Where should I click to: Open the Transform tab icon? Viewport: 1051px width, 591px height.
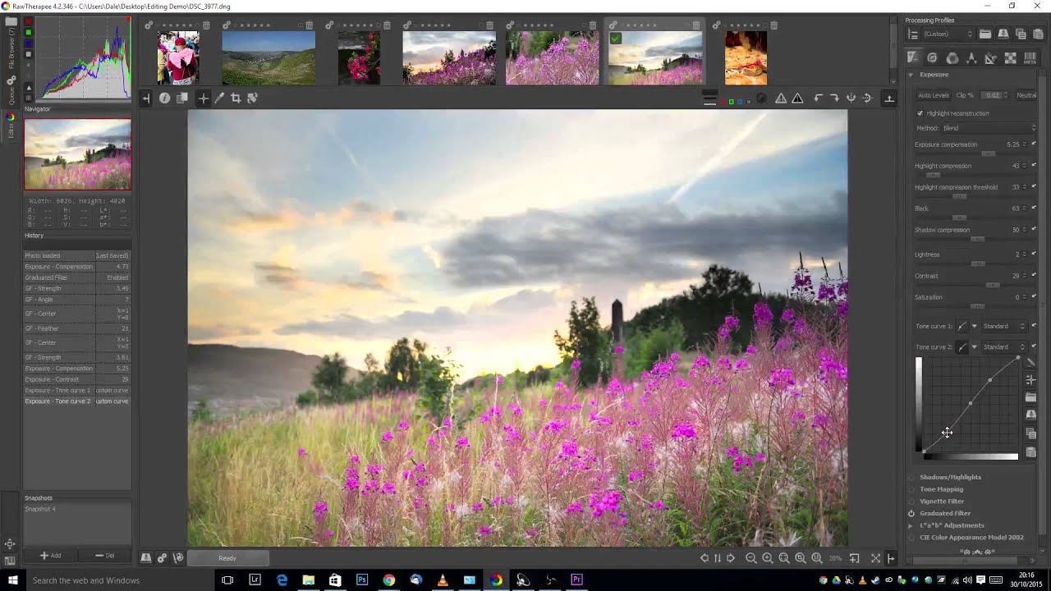tap(990, 58)
